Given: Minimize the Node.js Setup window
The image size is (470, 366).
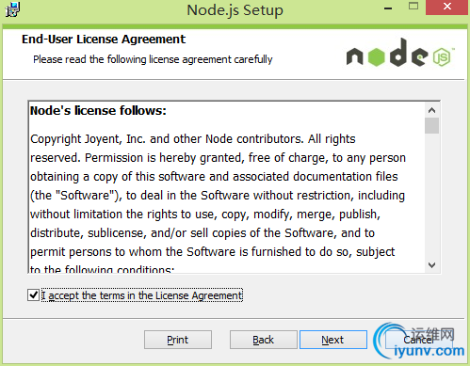Looking at the screenshot, I should pyautogui.click(x=388, y=8).
